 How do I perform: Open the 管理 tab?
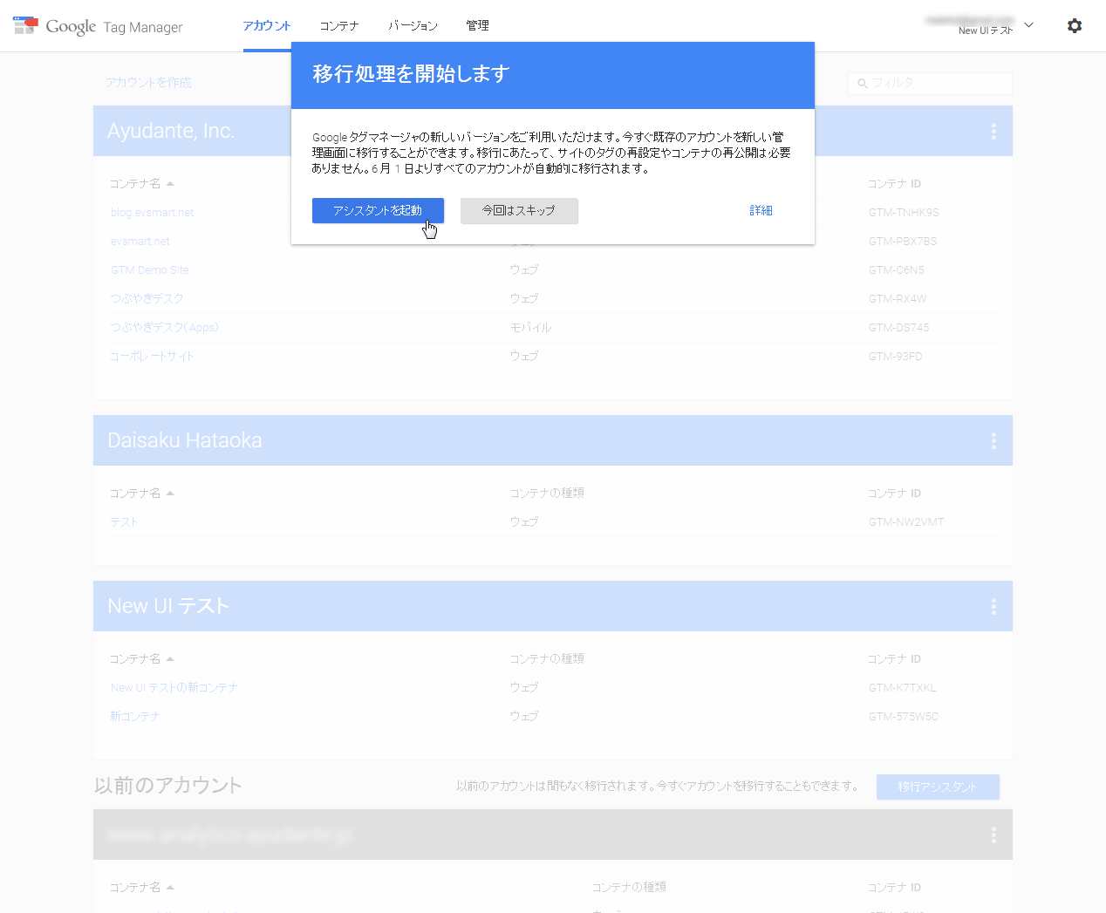pos(477,25)
